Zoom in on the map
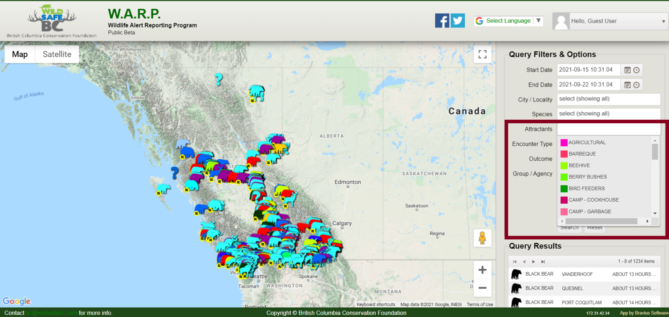 [482, 270]
